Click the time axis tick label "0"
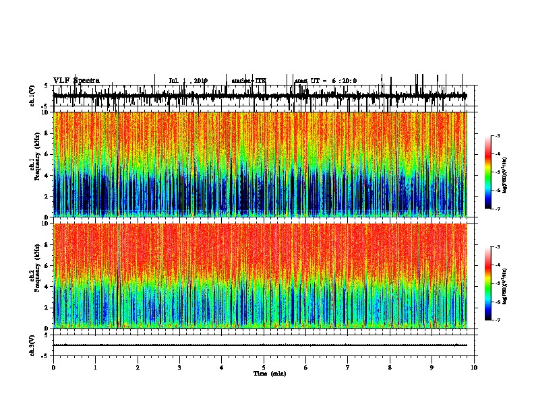 pyautogui.click(x=53, y=368)
